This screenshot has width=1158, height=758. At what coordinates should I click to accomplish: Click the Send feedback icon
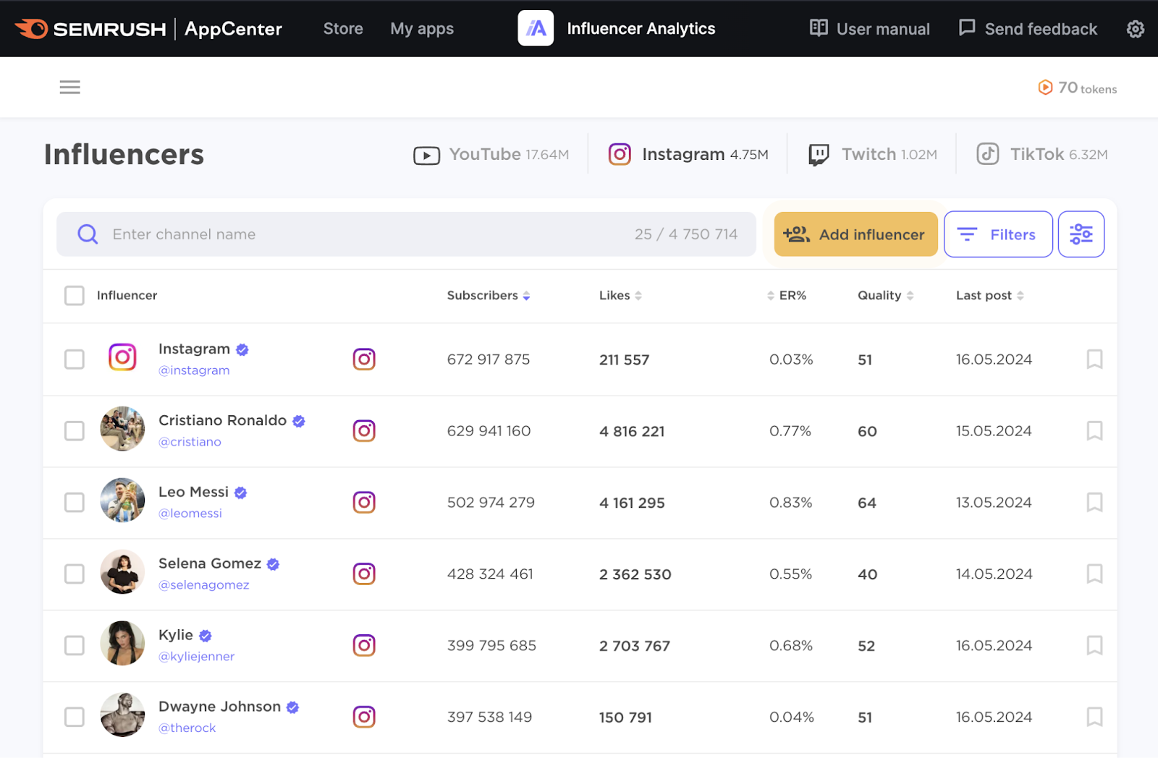967,28
